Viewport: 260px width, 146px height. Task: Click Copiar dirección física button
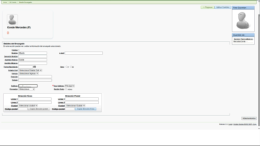click(x=86, y=109)
